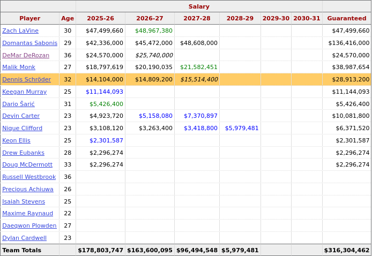
Task: Select Sabonis's $136,416,000 guaranteed amount
Action: [349, 43]
